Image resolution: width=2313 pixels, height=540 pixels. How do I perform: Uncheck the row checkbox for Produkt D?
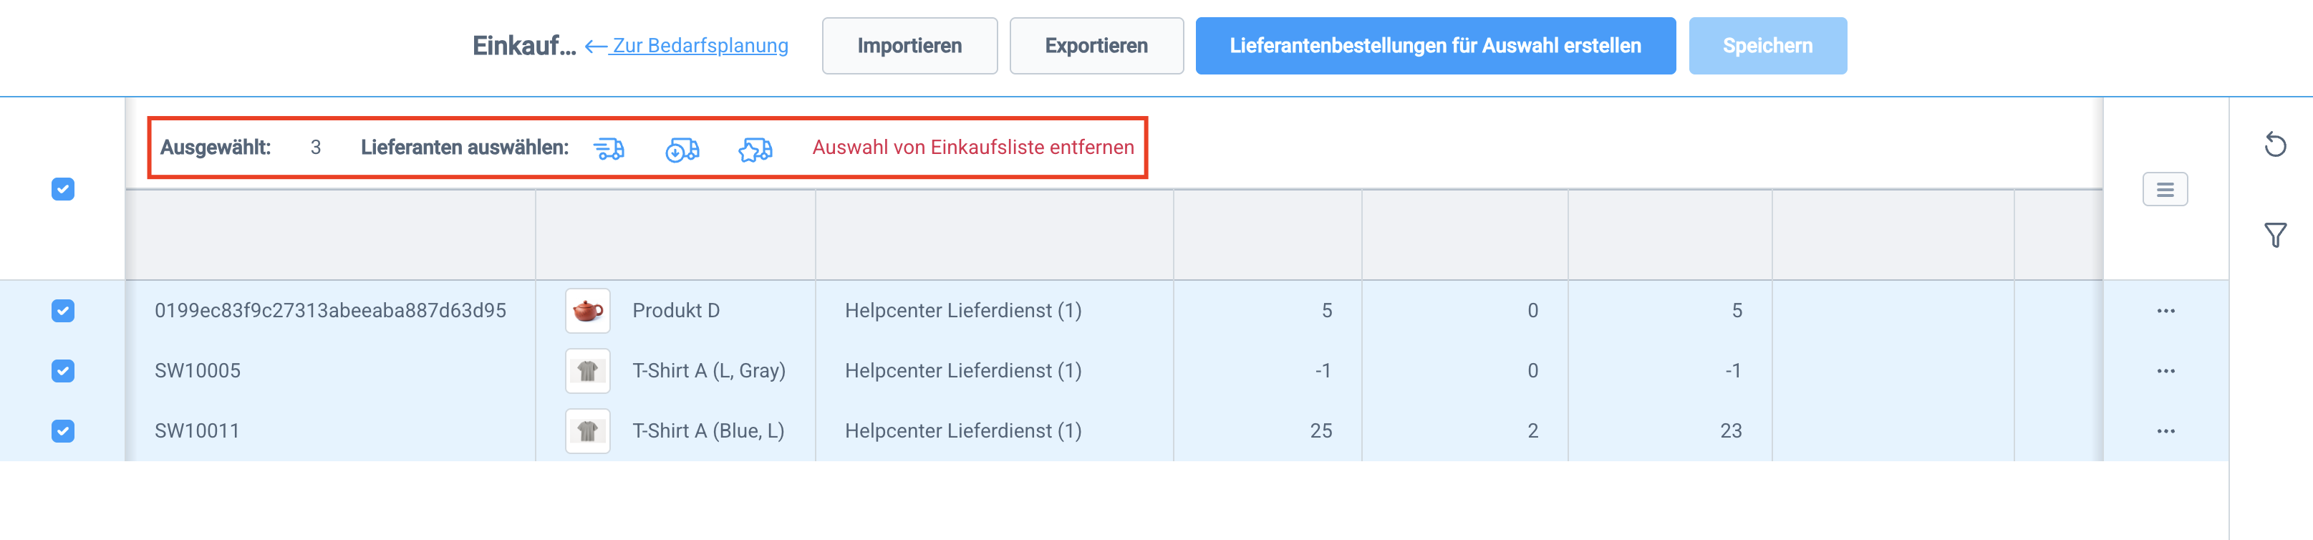61,310
